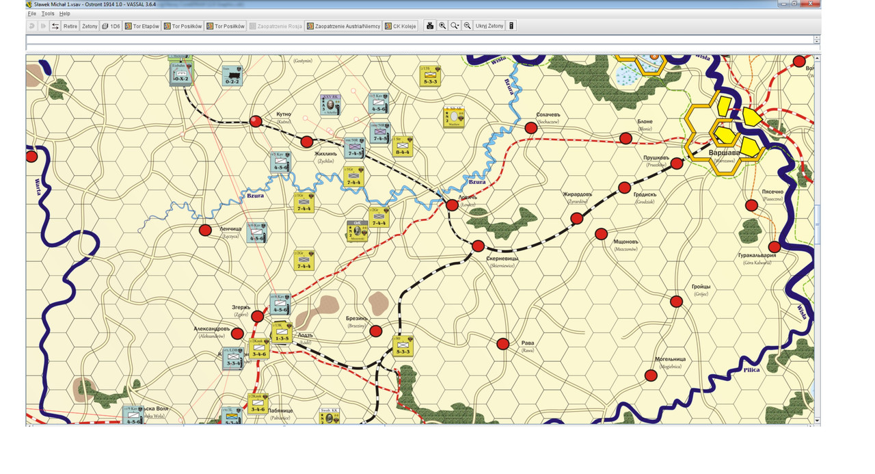The image size is (875, 474).
Task: Click the Пясечно town marker
Action: click(751, 205)
